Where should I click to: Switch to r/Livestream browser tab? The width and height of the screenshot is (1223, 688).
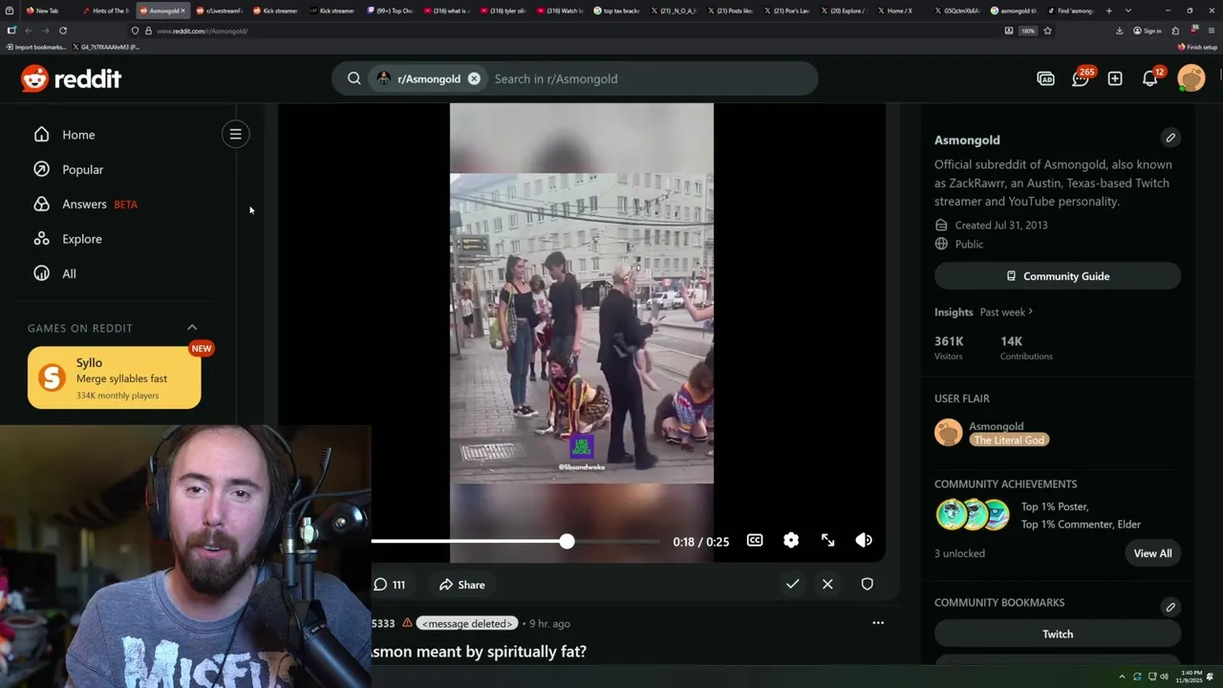(219, 11)
